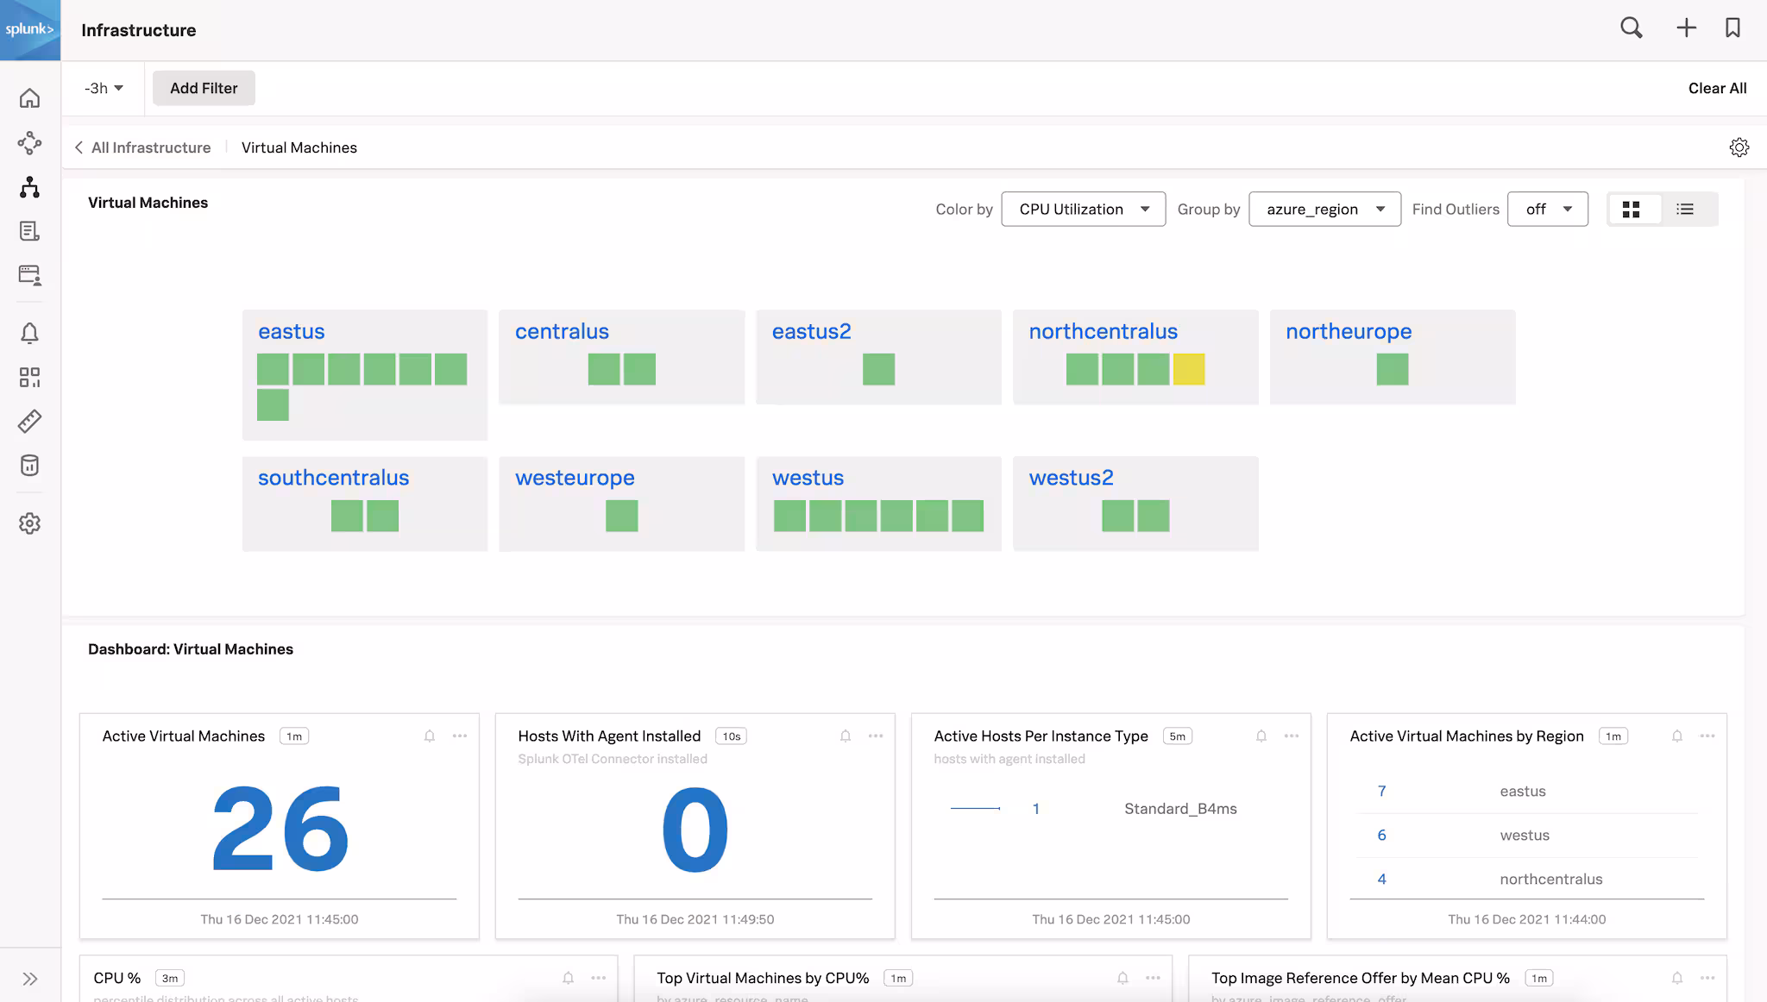Open the search magnifier icon

(1631, 28)
